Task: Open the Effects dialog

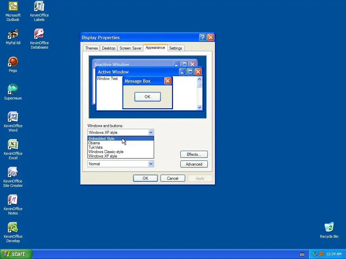Action: 194,154
